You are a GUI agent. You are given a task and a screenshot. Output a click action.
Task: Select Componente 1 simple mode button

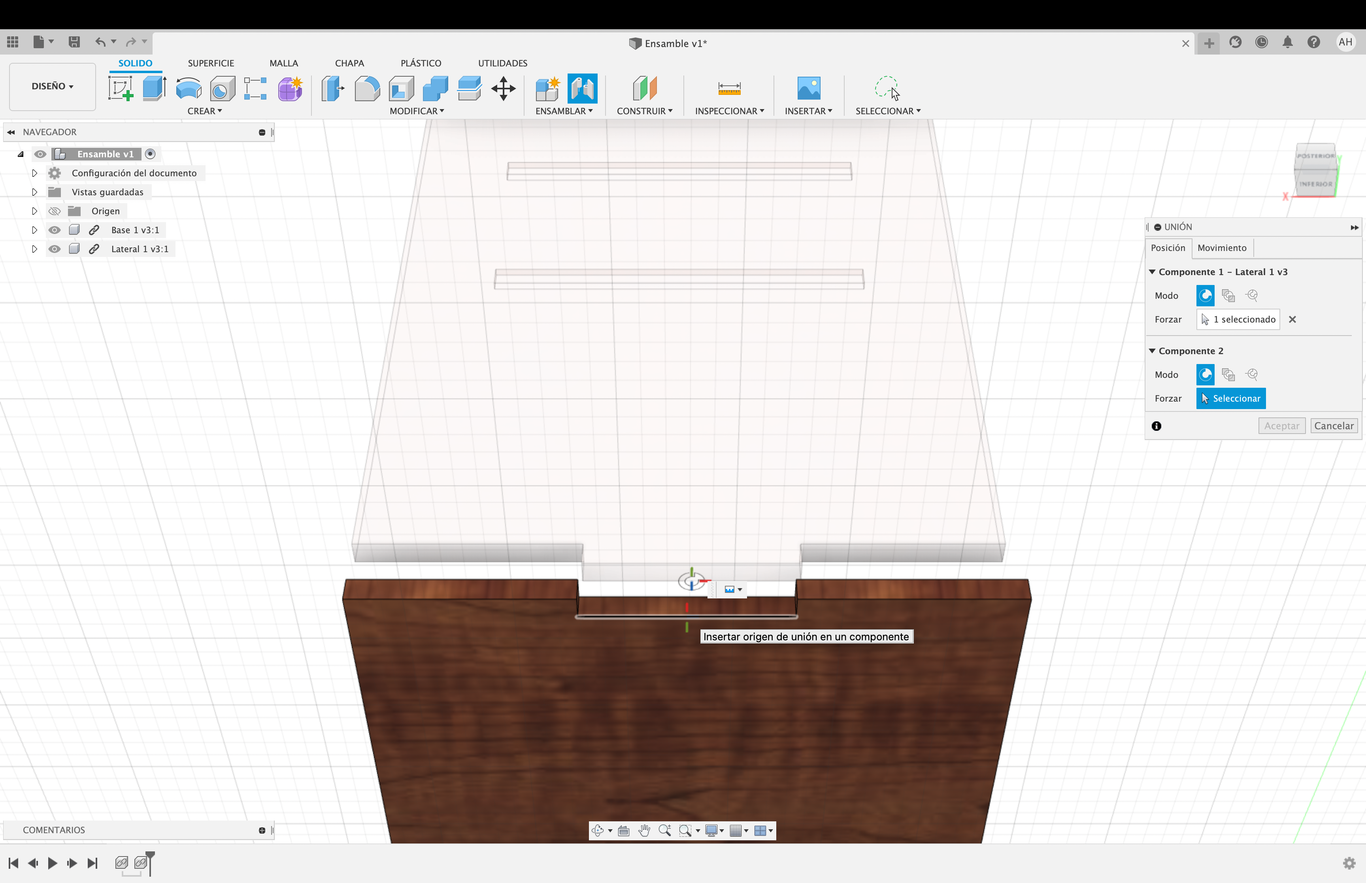[x=1206, y=295]
